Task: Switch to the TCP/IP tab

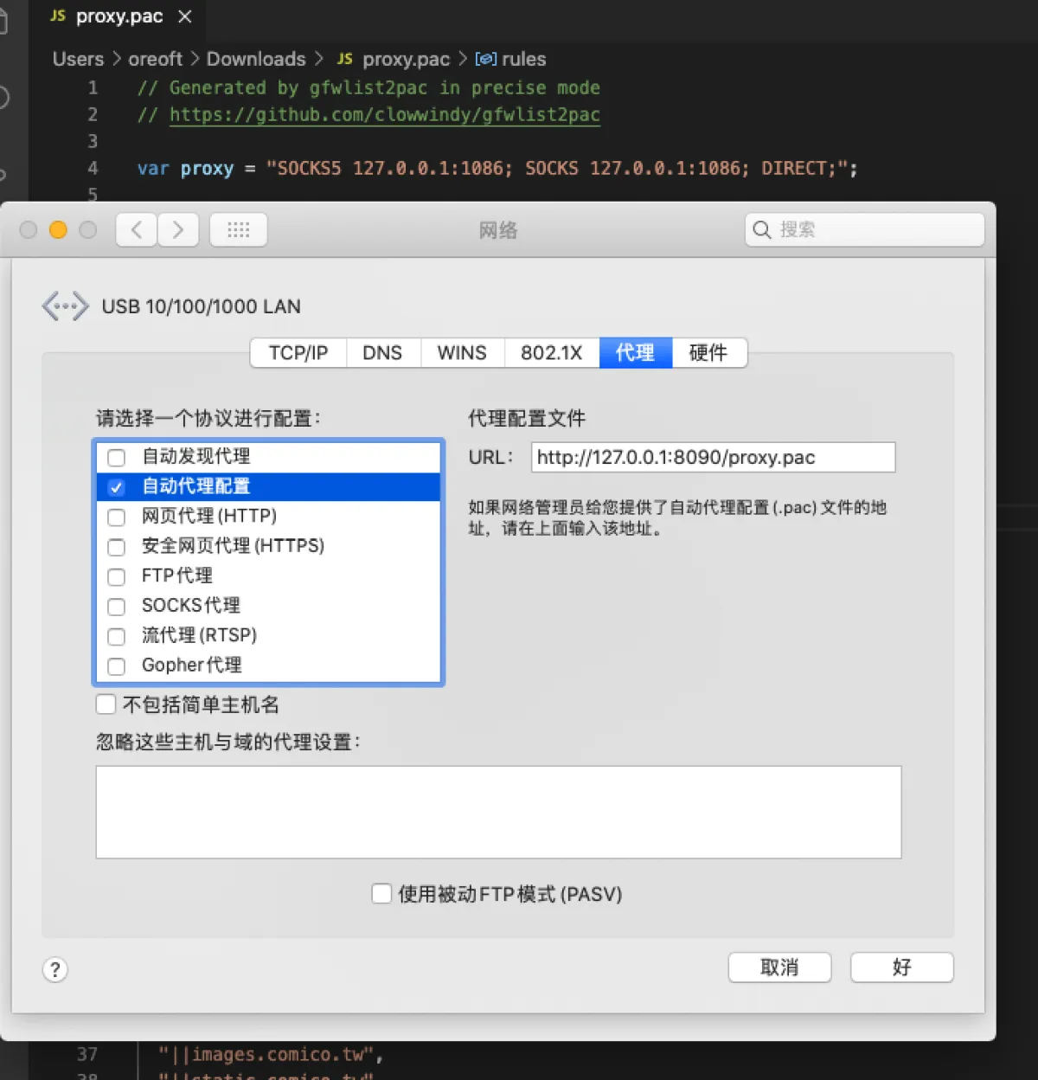Action: [297, 352]
